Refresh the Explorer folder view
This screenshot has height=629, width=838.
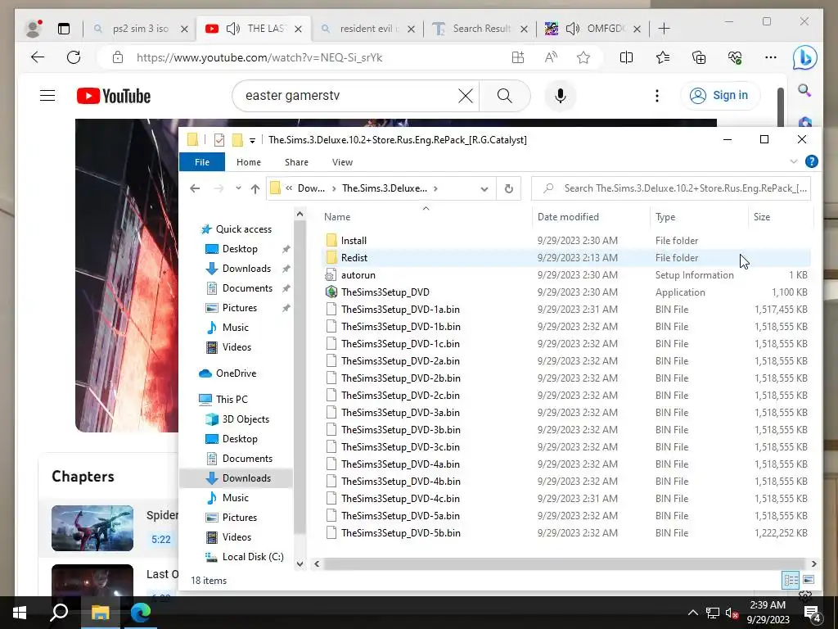[x=509, y=189]
